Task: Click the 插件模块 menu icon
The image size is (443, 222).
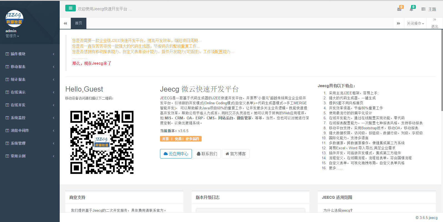Action: point(7,54)
